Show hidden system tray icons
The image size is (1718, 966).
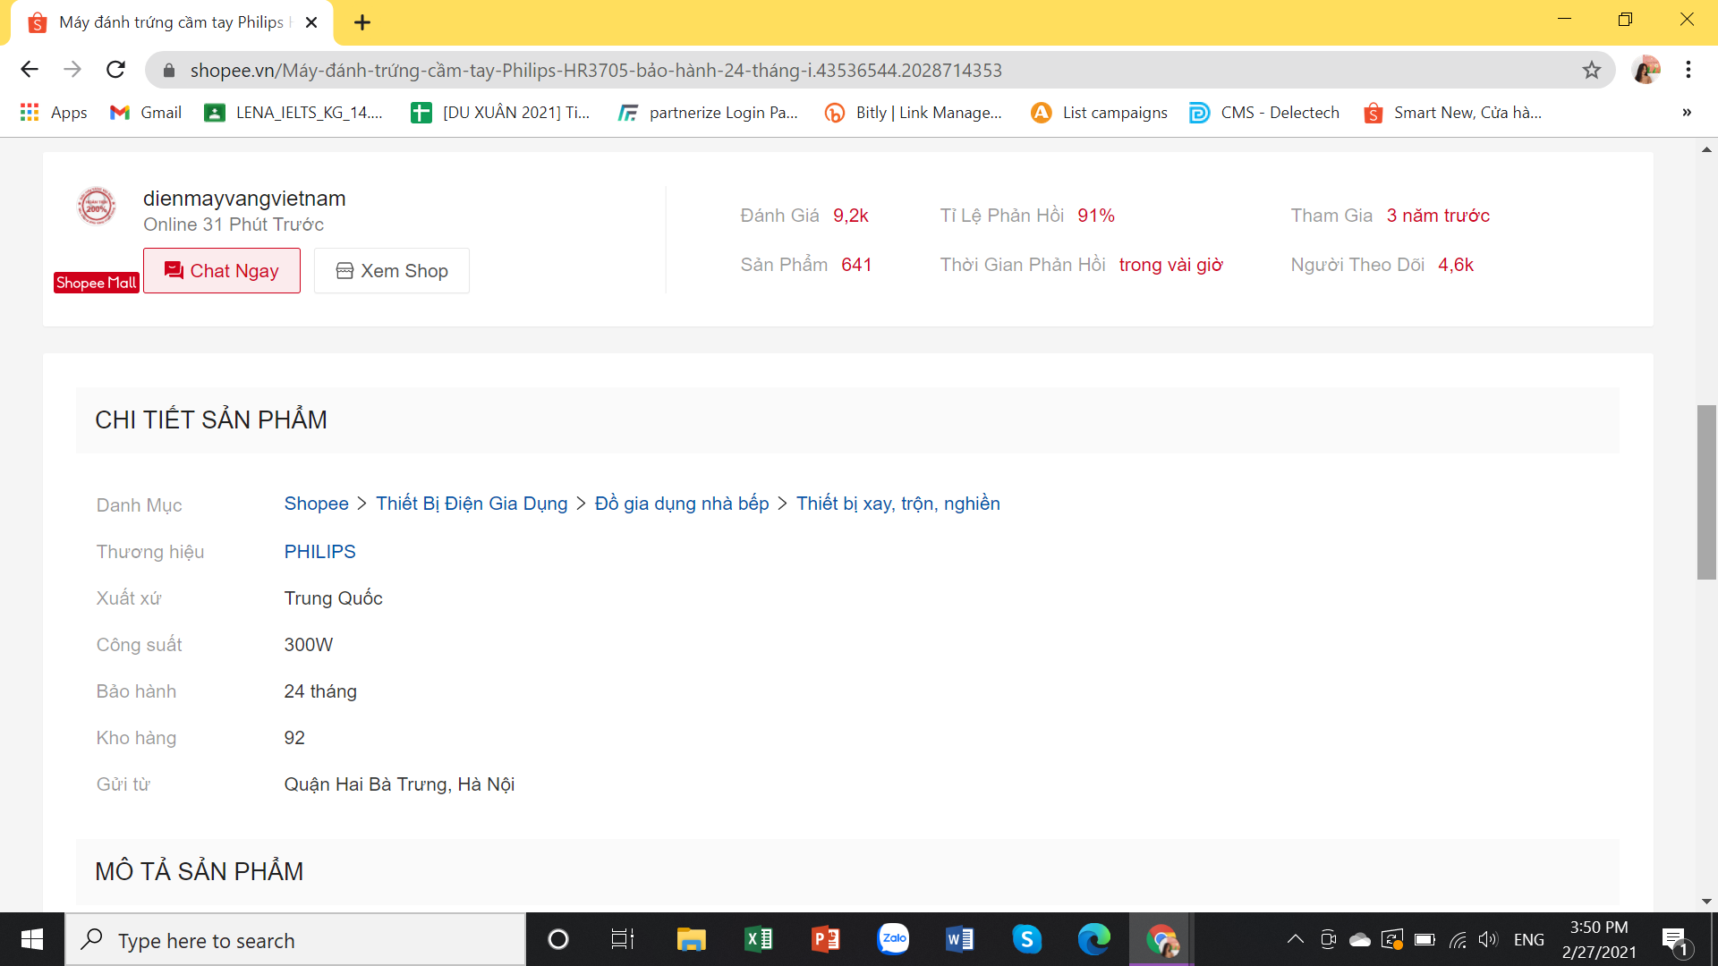click(1295, 939)
